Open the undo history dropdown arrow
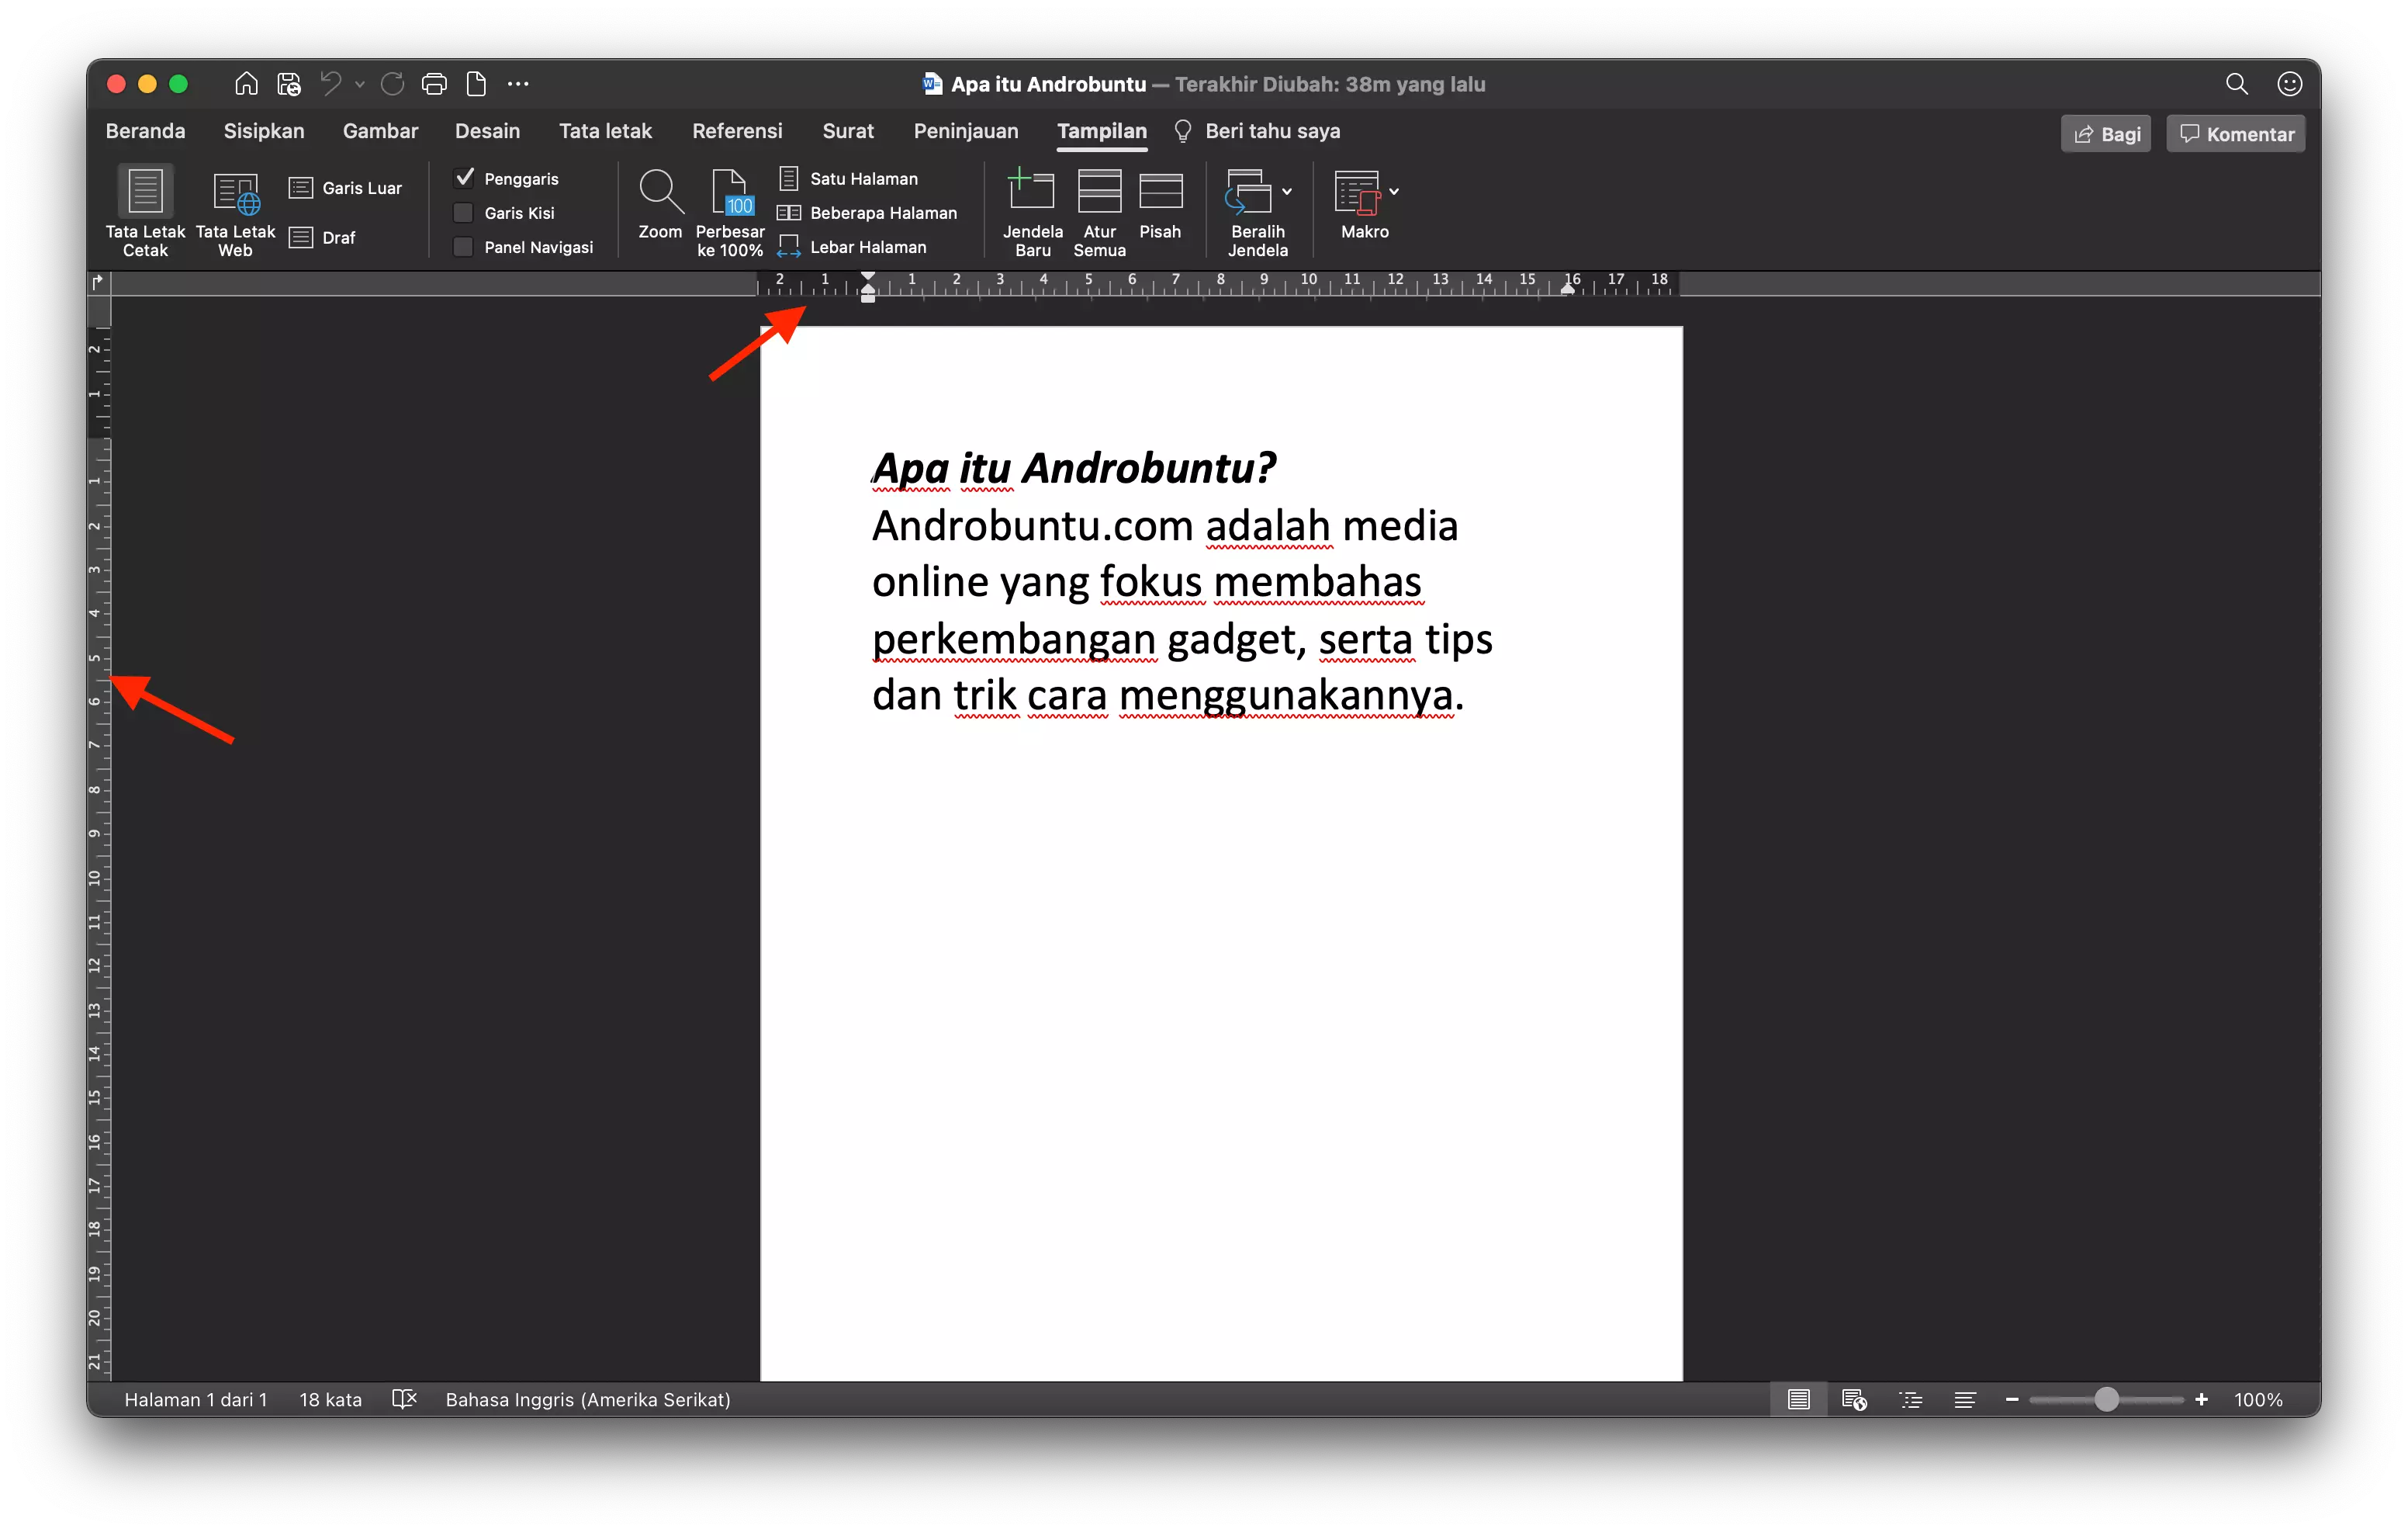The image size is (2408, 1532). point(360,84)
